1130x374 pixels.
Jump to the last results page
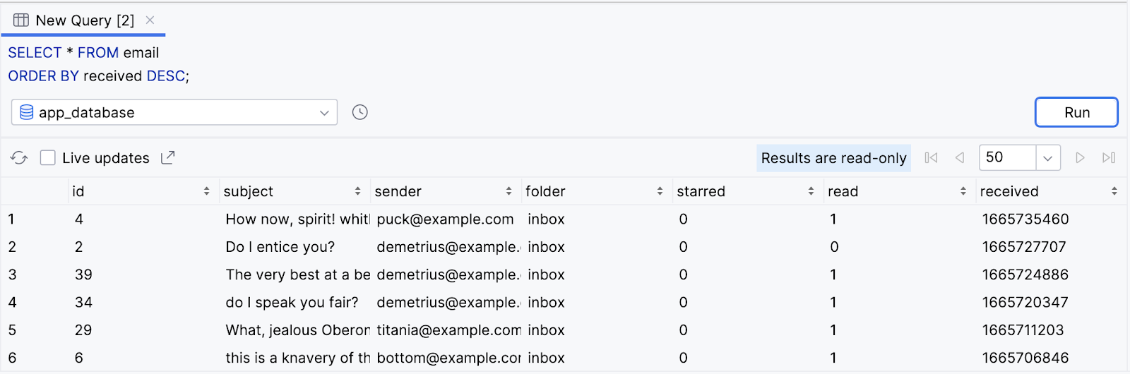1109,158
